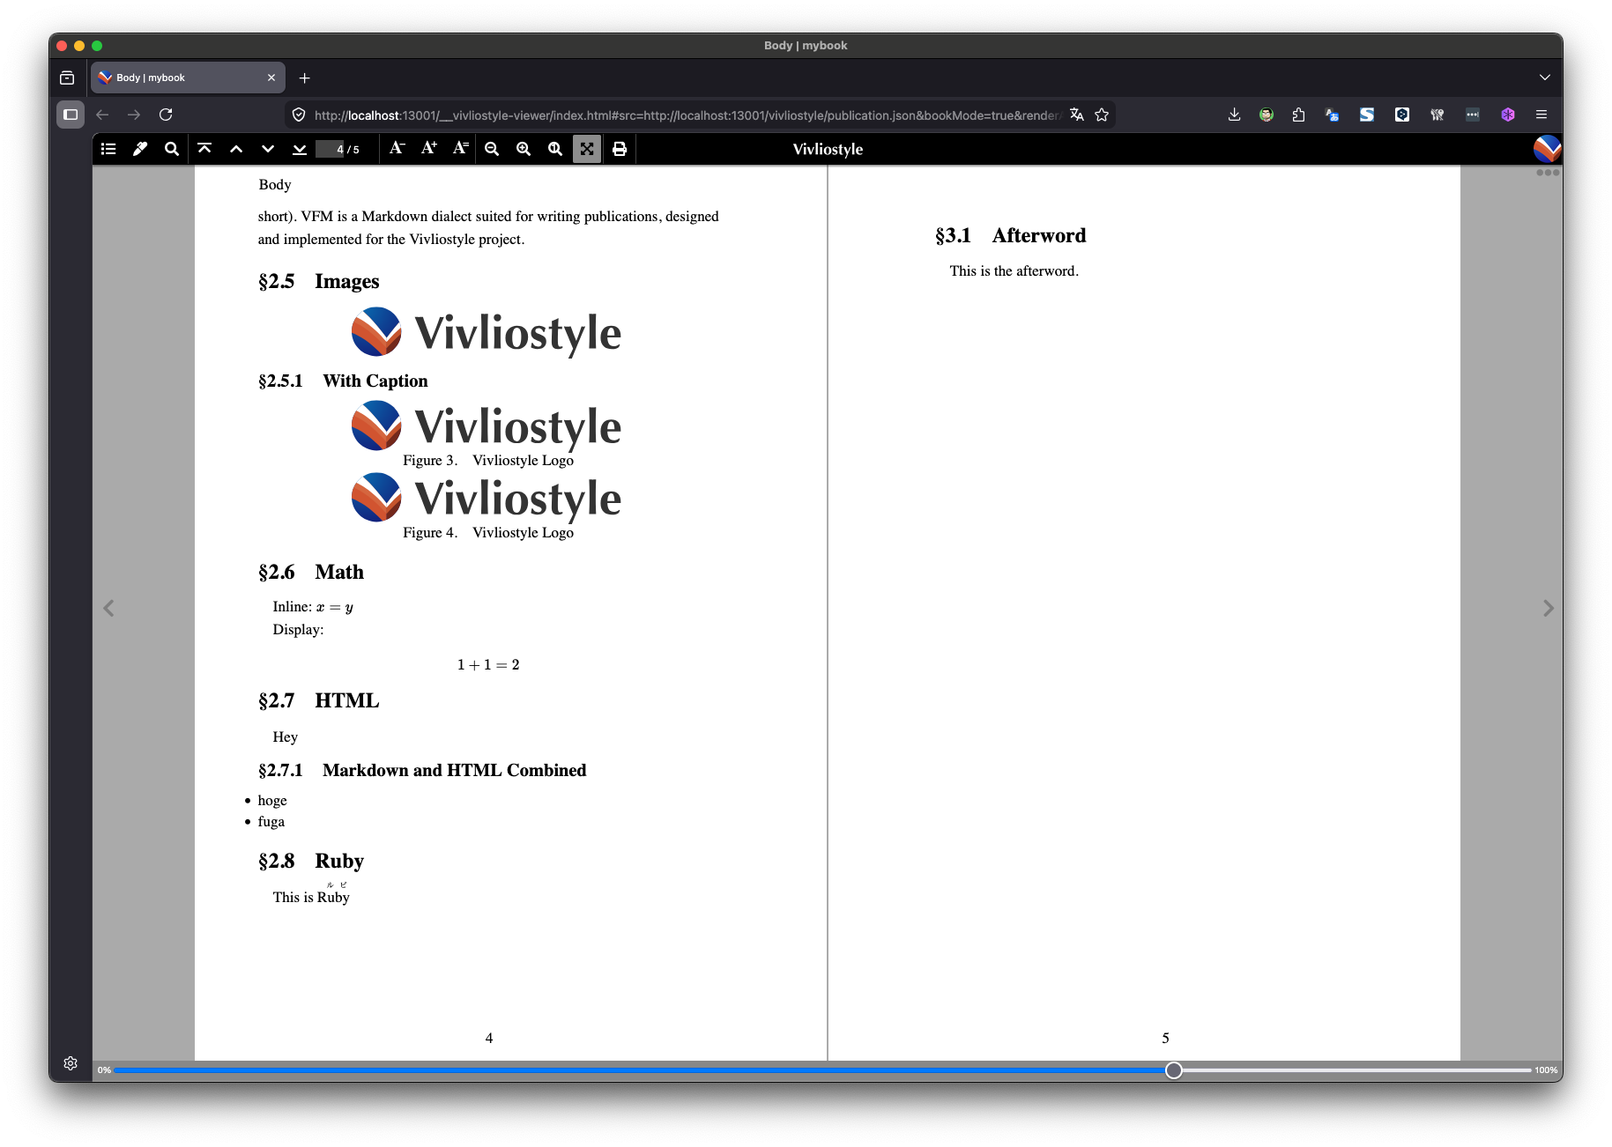Open the browser hamburger application menu
1612x1147 pixels.
pos(1541,115)
